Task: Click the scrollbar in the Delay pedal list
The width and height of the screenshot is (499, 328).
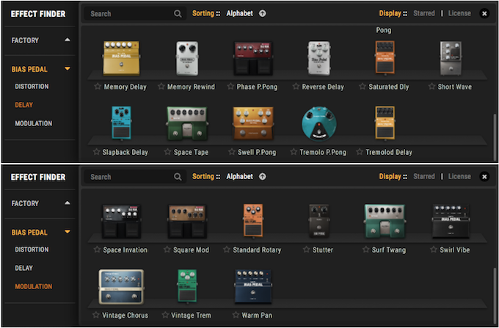Action: (x=494, y=137)
